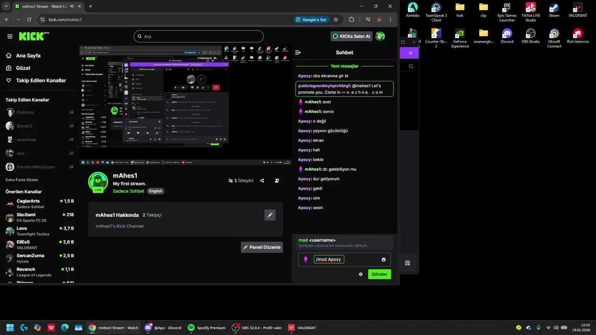Open a new Chrome tab
Screen dimensions: 596x335
(90, 6)
